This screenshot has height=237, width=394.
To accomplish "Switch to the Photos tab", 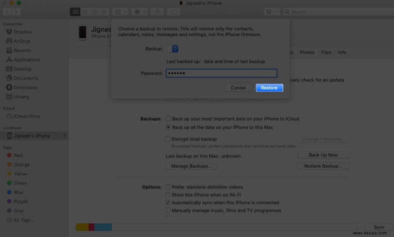I will [x=307, y=52].
